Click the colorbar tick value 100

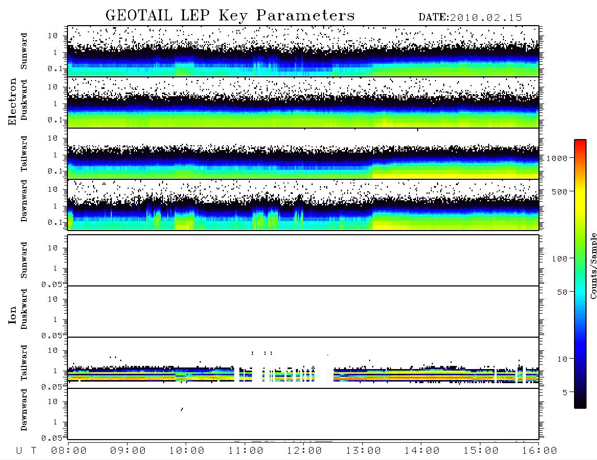pos(559,259)
